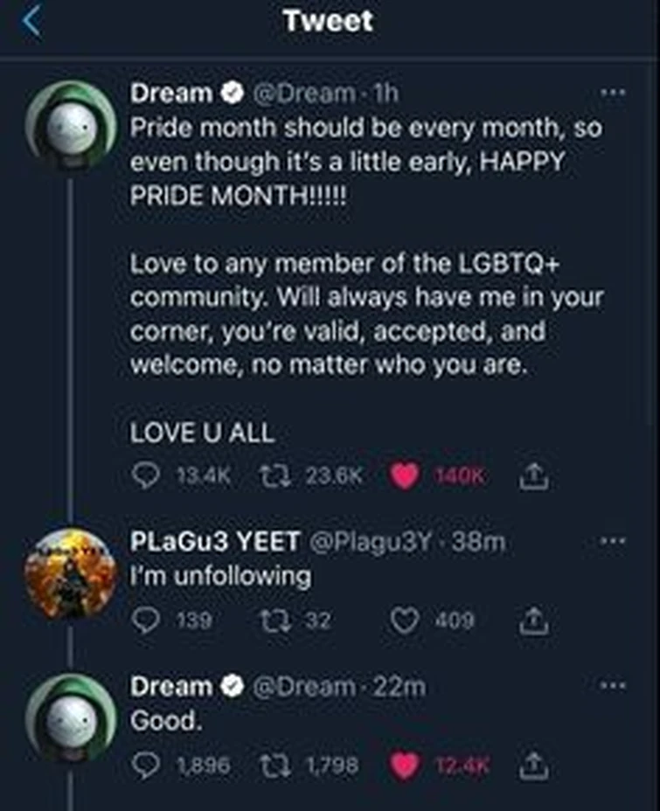Reply to Dream's pride month tweet

[147, 474]
